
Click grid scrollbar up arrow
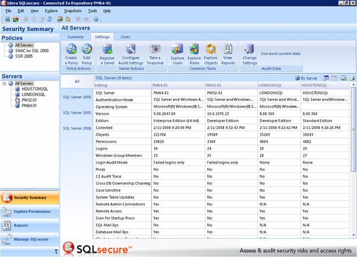(353, 85)
